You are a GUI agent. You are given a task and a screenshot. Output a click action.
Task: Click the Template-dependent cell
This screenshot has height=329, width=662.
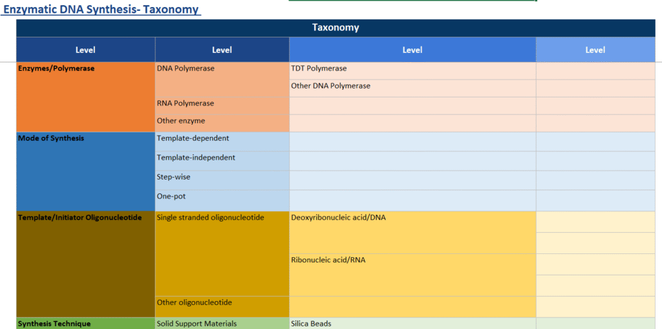[x=222, y=138]
